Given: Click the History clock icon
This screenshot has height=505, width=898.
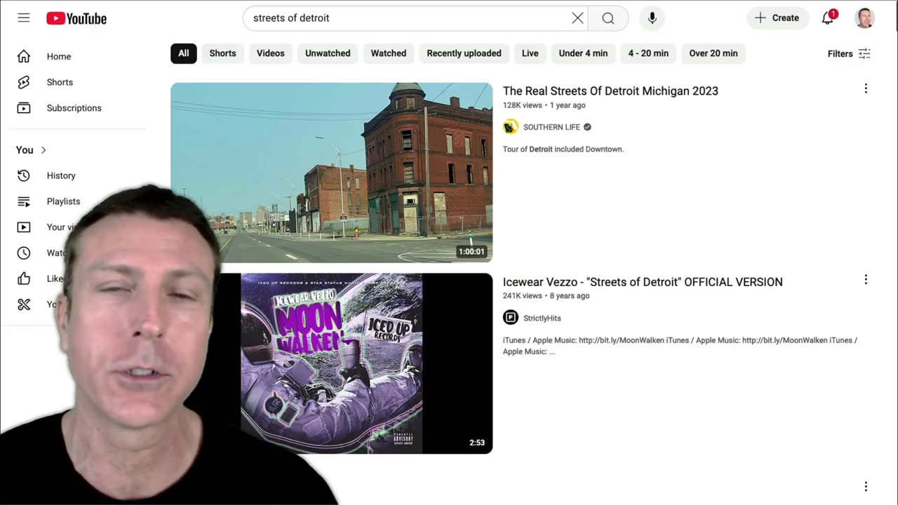Looking at the screenshot, I should click(24, 175).
